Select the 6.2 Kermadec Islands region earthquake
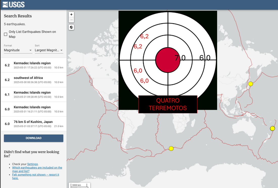 (34, 65)
